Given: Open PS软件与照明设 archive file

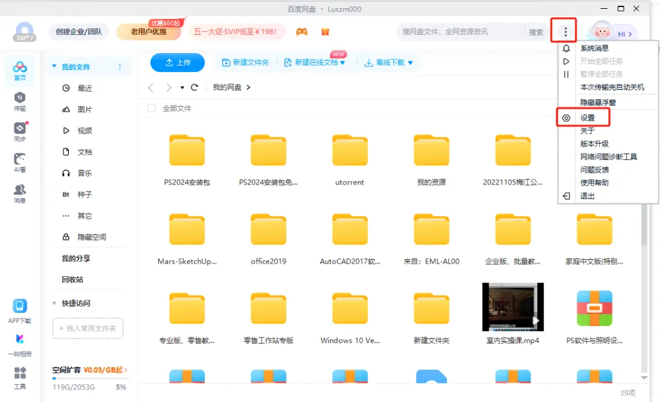Looking at the screenshot, I should (594, 317).
